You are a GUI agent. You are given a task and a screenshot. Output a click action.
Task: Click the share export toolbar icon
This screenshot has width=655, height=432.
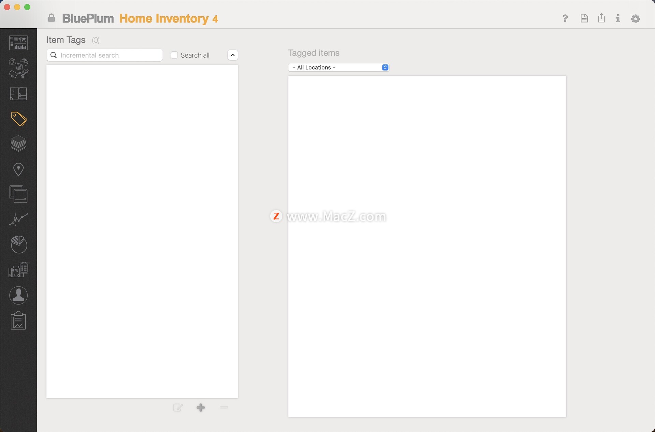point(601,18)
